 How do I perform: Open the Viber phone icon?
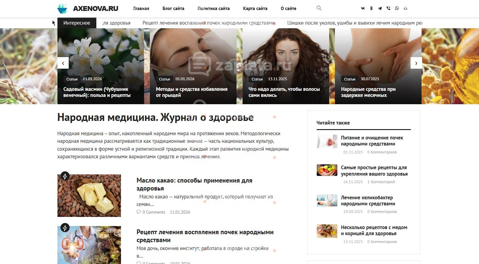point(388,9)
